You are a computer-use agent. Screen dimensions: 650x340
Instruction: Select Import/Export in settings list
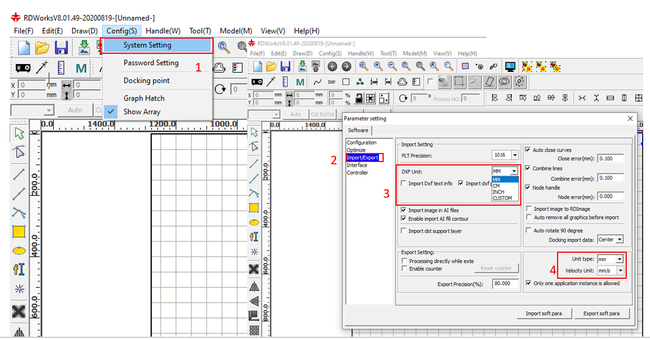[362, 158]
